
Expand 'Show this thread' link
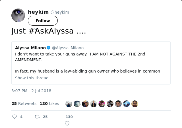click(x=32, y=78)
